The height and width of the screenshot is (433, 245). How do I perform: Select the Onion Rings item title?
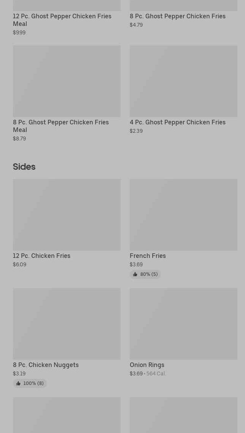coord(147,365)
